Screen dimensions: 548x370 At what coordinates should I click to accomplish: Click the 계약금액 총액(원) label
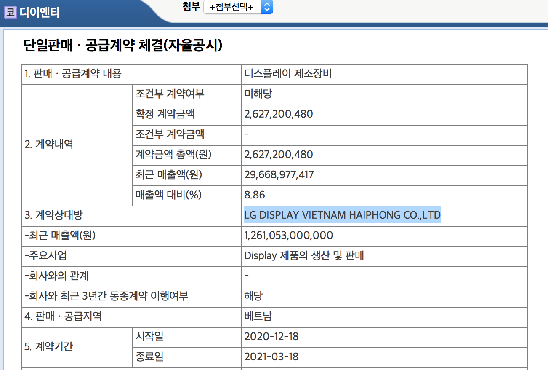[x=173, y=155]
